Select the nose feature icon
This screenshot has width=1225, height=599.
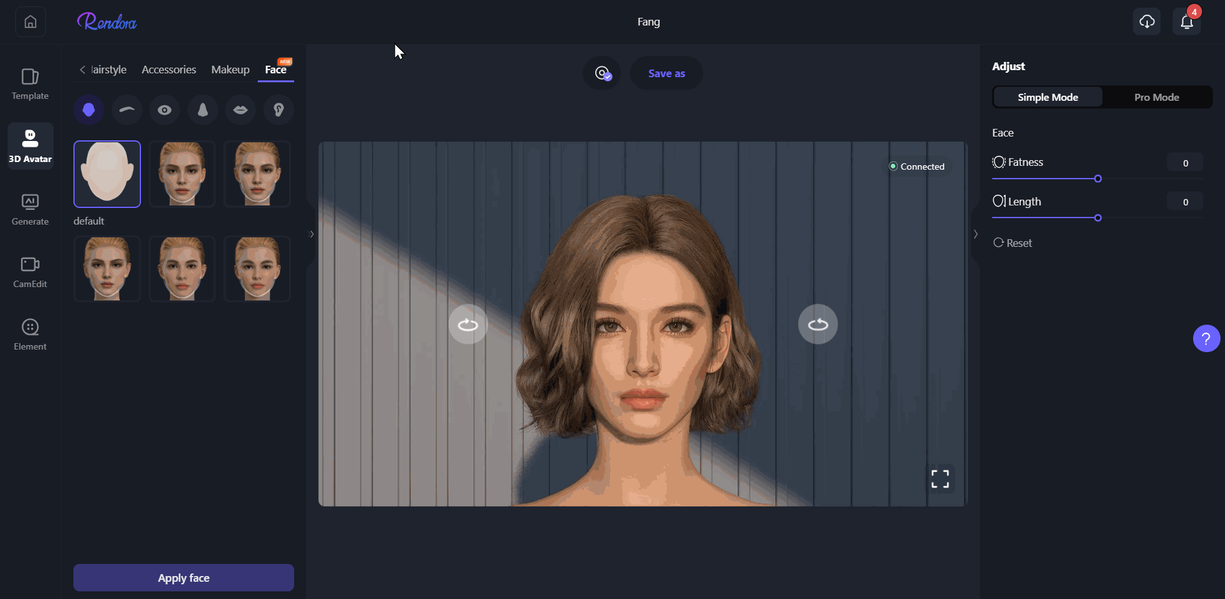202,110
